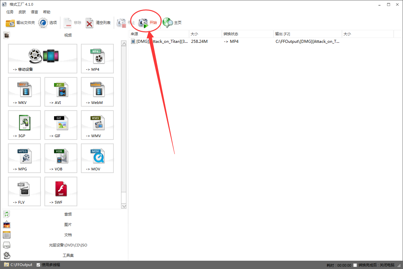Image resolution: width=403 pixels, height=269 pixels.
Task: Click format panel scrollbar up arrow
Action: [124, 43]
